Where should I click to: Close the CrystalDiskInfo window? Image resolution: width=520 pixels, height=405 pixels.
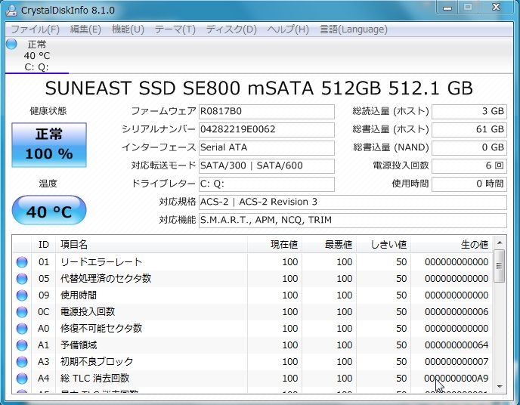[496, 8]
